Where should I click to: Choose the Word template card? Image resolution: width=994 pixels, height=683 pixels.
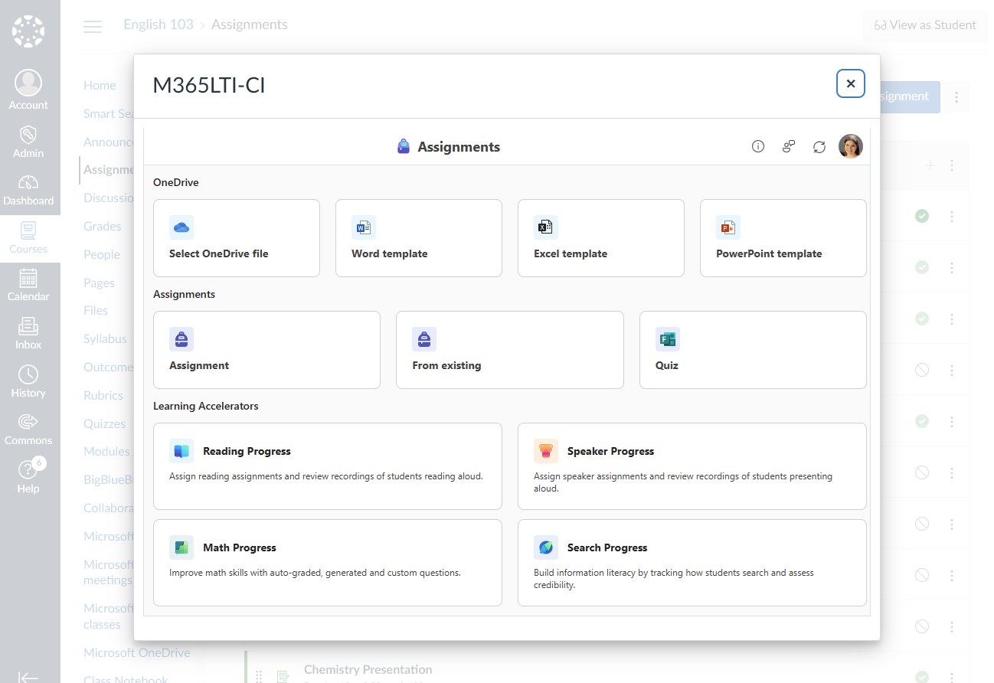click(x=419, y=238)
